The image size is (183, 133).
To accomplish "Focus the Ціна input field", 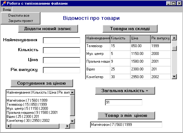I will click(x=62, y=60).
